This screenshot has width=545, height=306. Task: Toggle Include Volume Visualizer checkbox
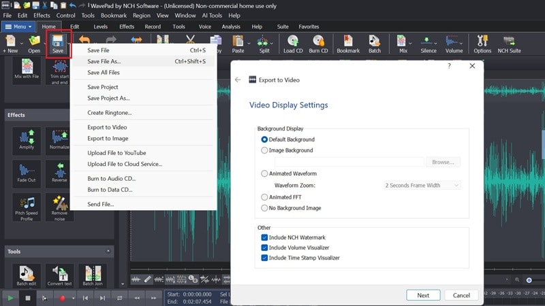(264, 248)
